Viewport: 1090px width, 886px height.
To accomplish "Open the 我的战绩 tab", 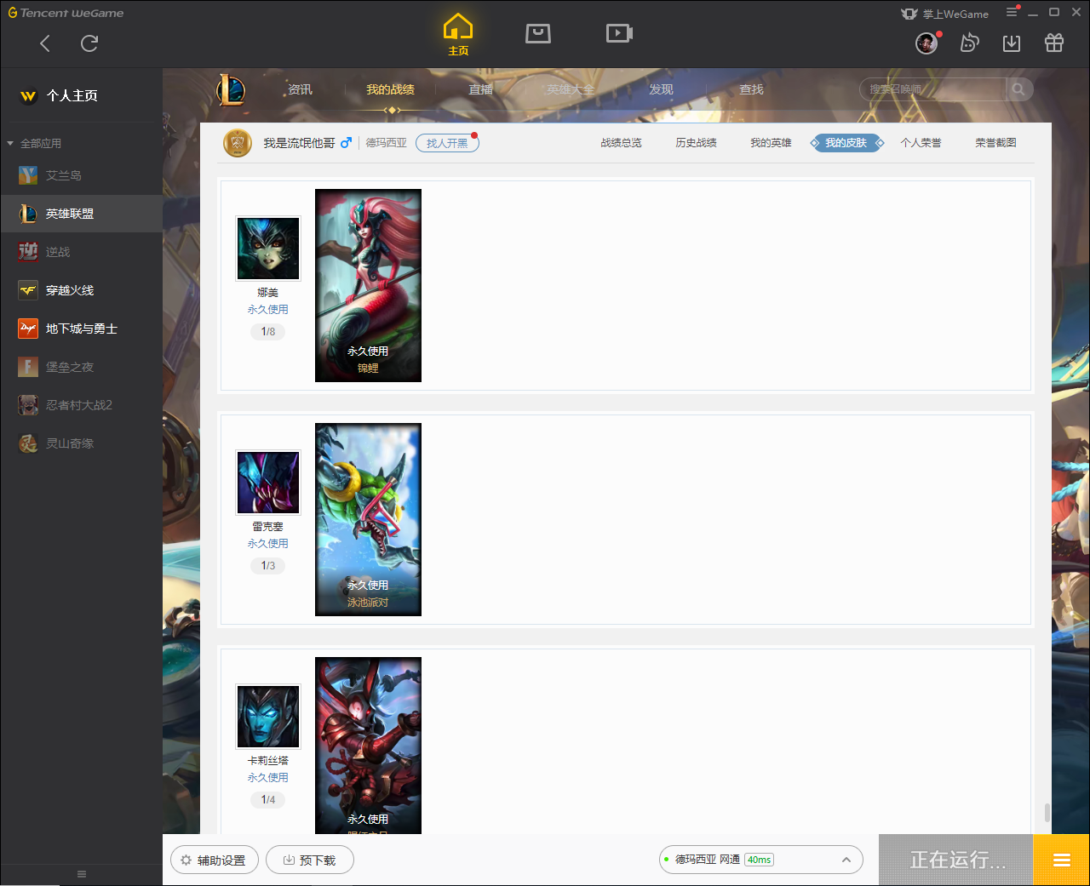I will (390, 89).
